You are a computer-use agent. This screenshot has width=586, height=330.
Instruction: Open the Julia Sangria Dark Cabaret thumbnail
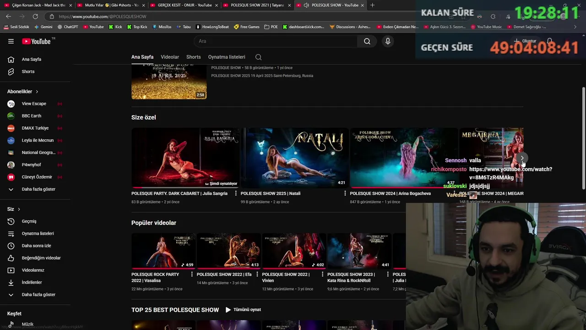pos(185,158)
